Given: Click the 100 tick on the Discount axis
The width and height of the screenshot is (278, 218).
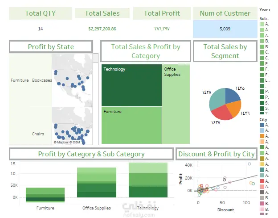Looking at the screenshot, I should tap(246, 202).
